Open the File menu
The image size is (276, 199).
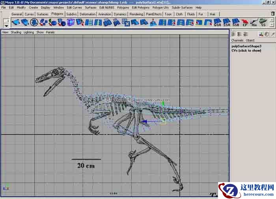point(4,7)
